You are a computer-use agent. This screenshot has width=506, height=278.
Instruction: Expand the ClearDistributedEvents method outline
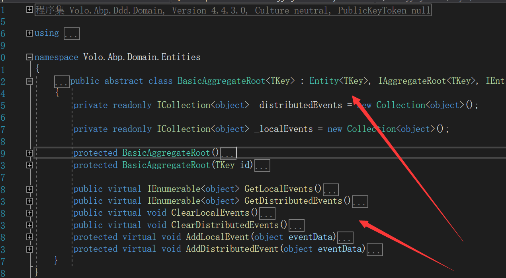click(29, 225)
